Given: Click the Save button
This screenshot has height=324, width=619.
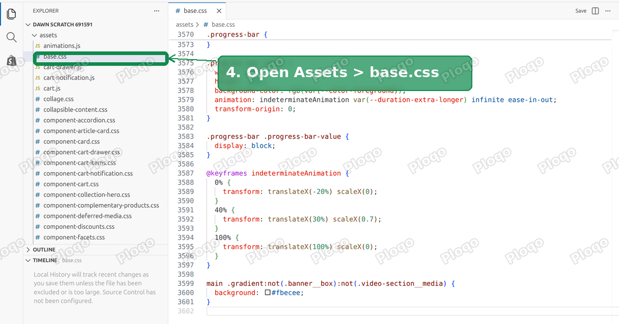Looking at the screenshot, I should tap(580, 11).
